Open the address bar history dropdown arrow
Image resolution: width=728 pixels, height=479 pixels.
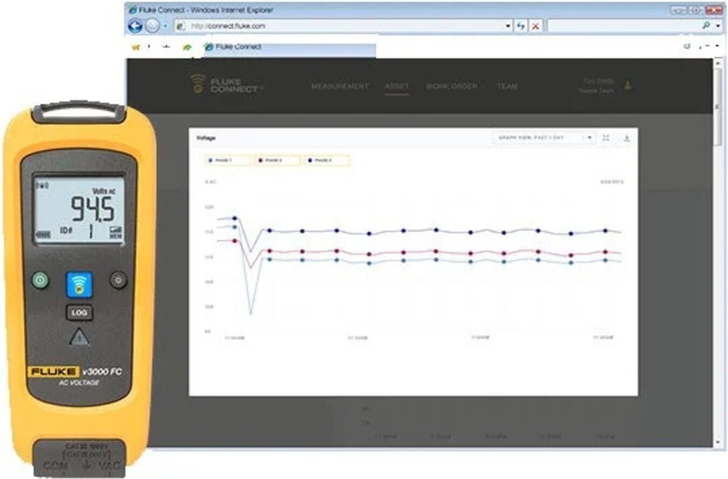[509, 26]
